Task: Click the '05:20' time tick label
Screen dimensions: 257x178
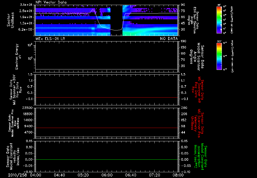Action: coord(83,175)
